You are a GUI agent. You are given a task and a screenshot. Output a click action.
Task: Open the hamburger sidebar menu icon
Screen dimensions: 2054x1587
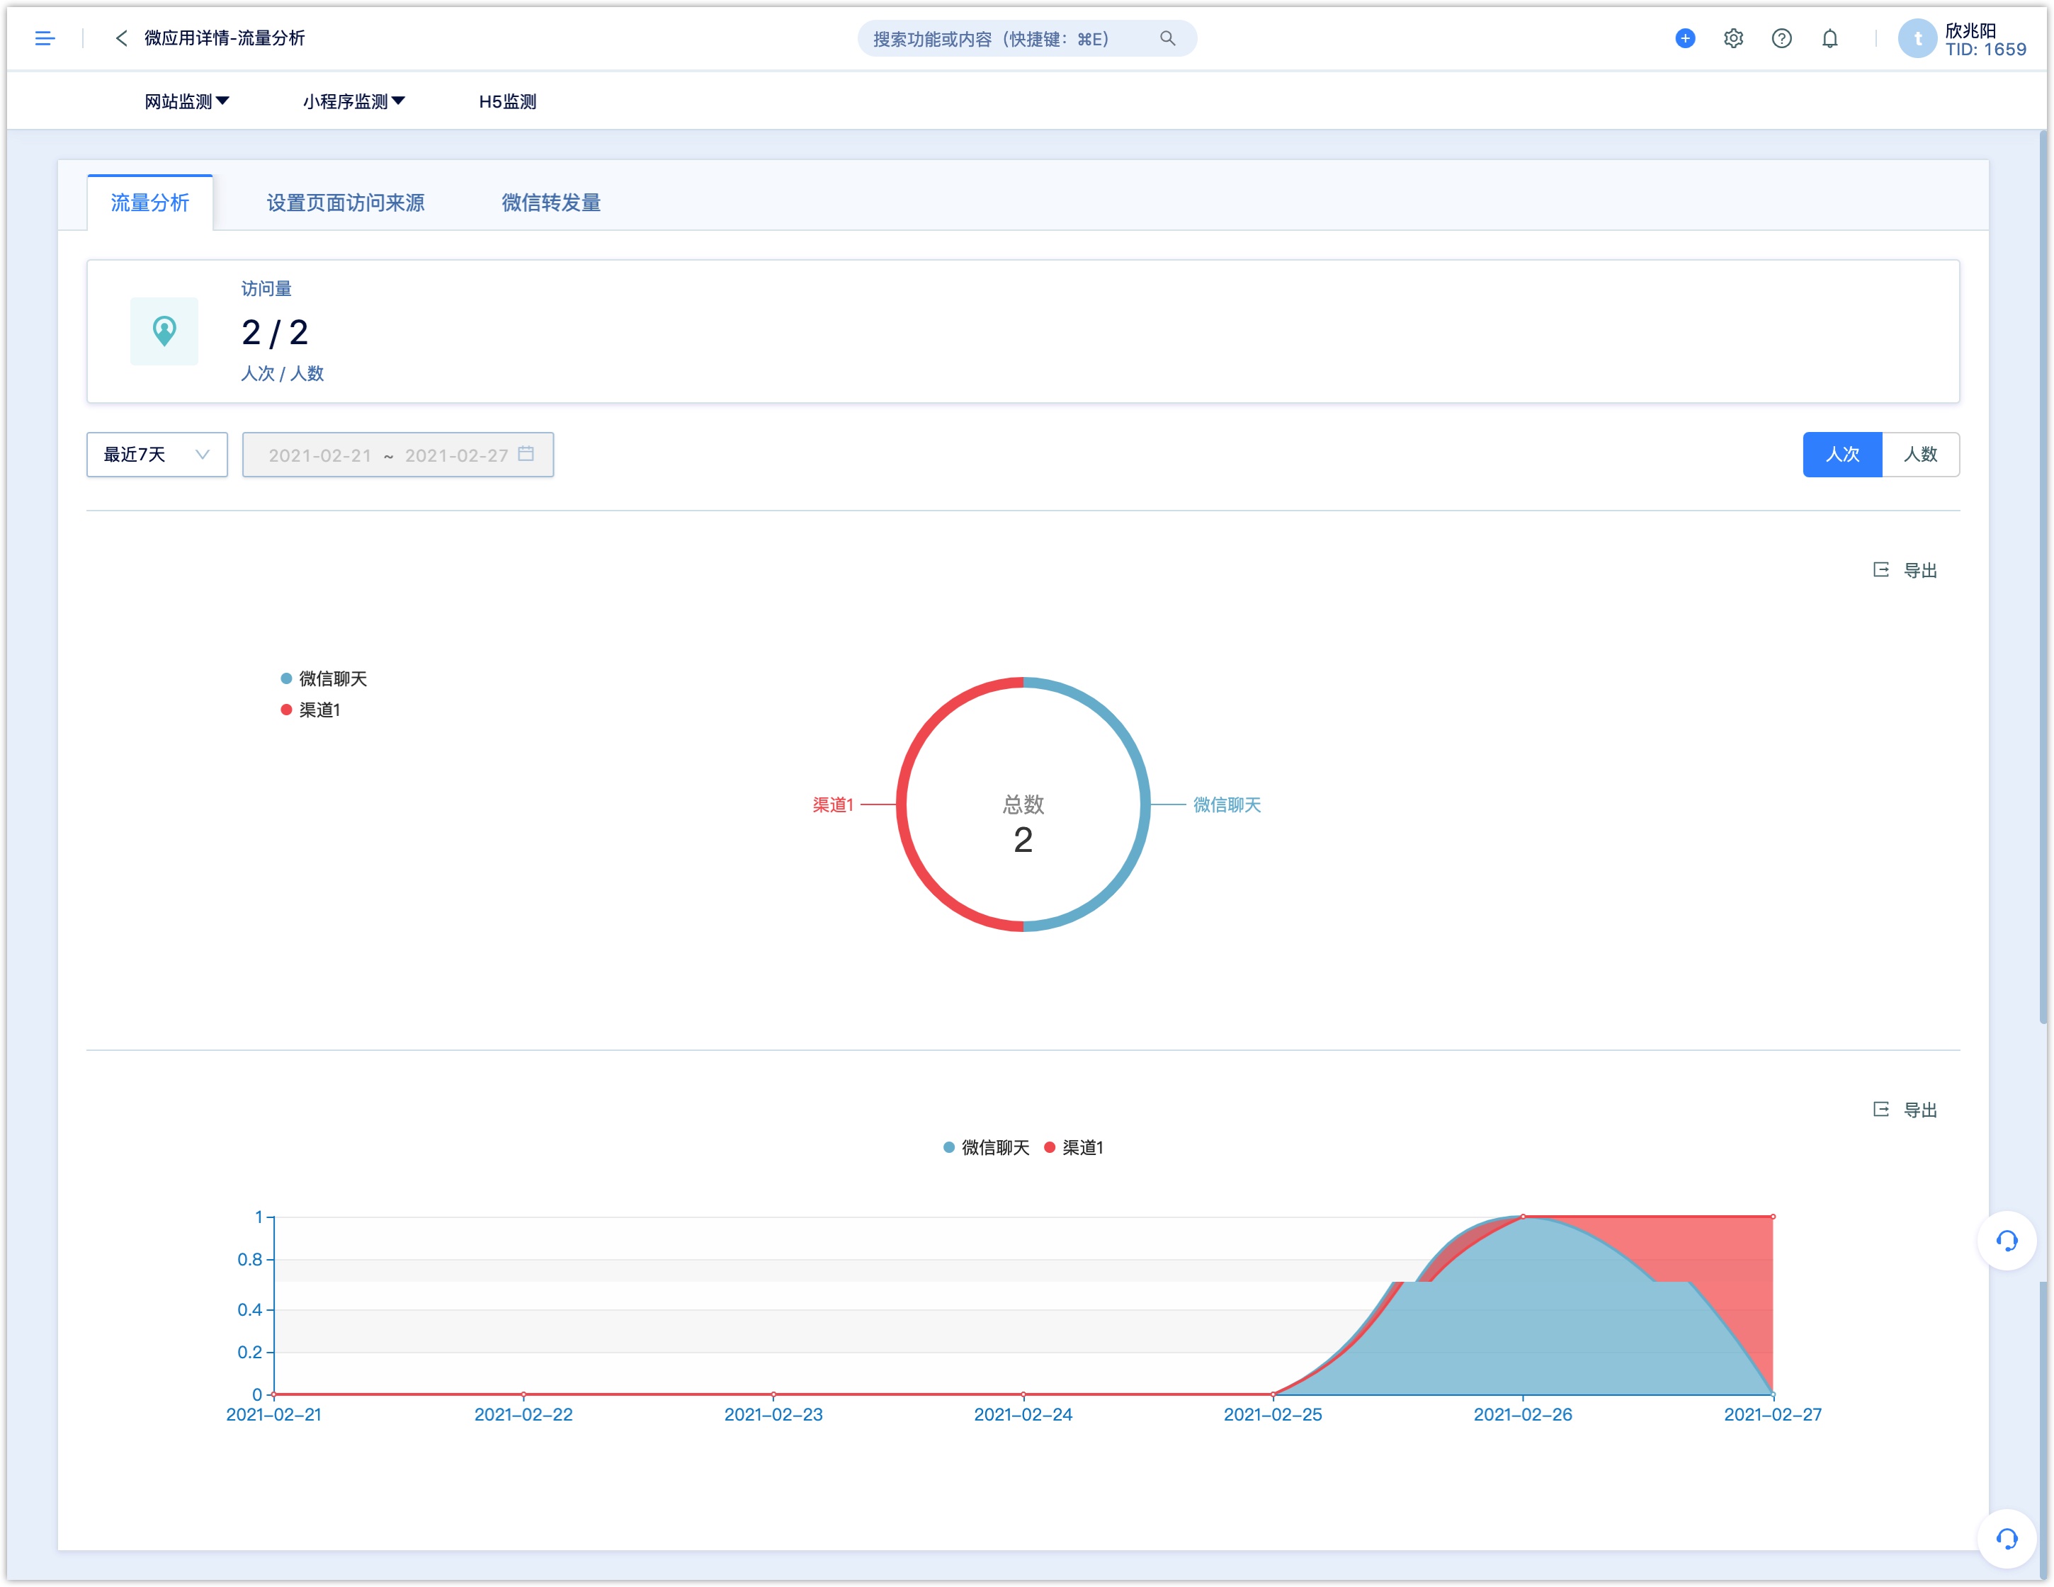click(44, 38)
